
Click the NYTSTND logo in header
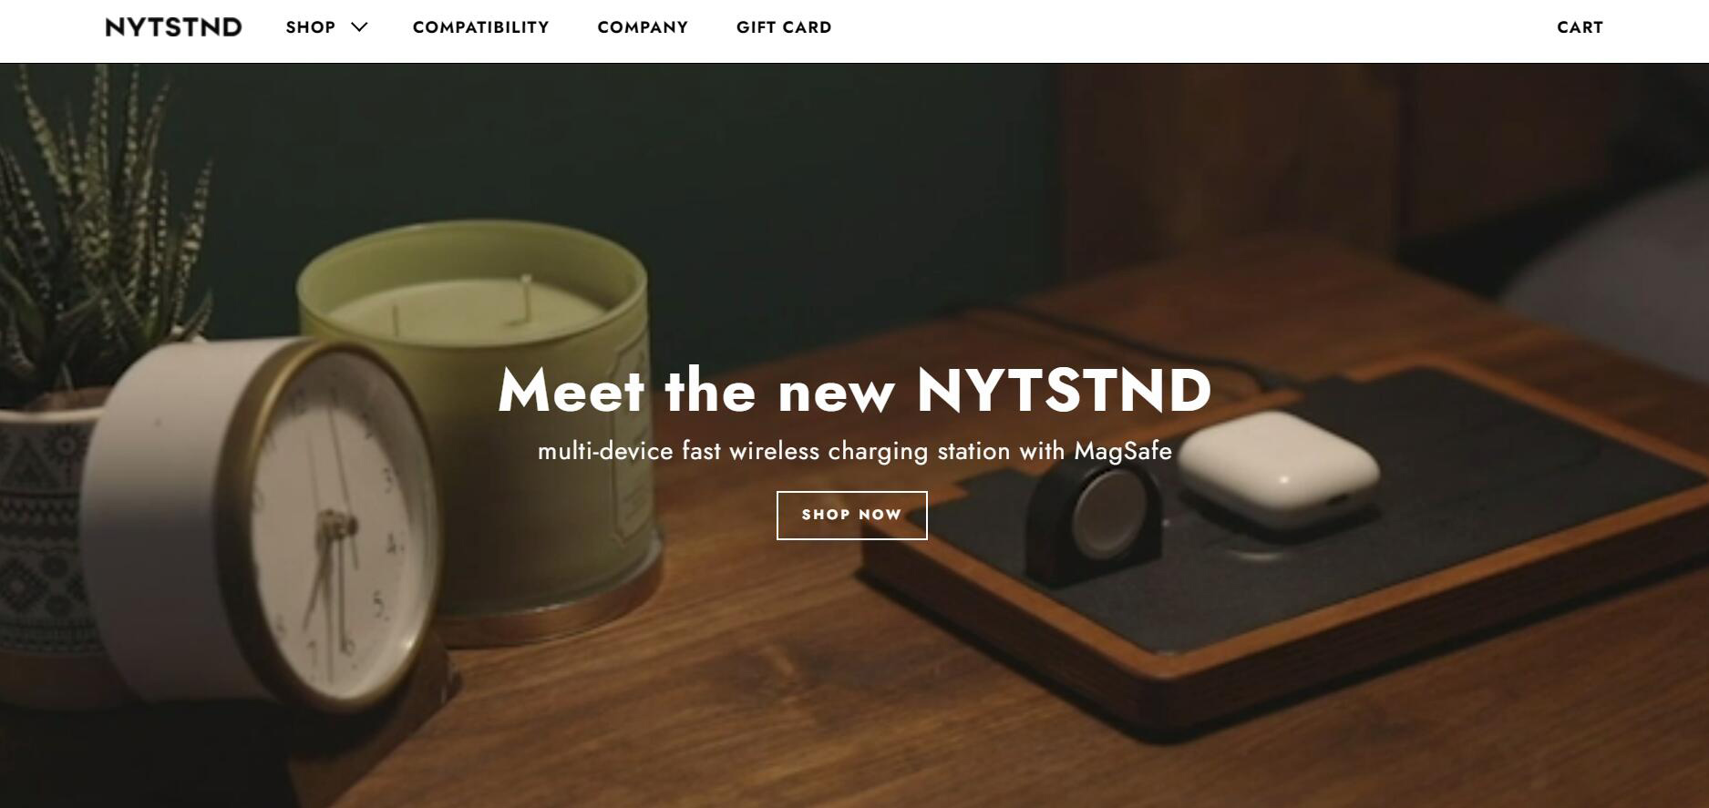pos(173,27)
